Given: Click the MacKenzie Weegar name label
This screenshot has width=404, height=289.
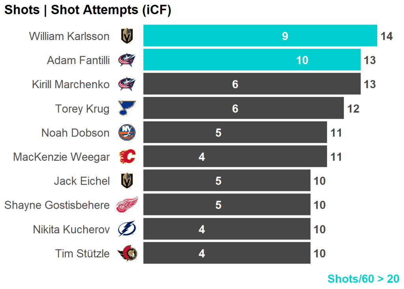Looking at the screenshot, I should pyautogui.click(x=61, y=157).
